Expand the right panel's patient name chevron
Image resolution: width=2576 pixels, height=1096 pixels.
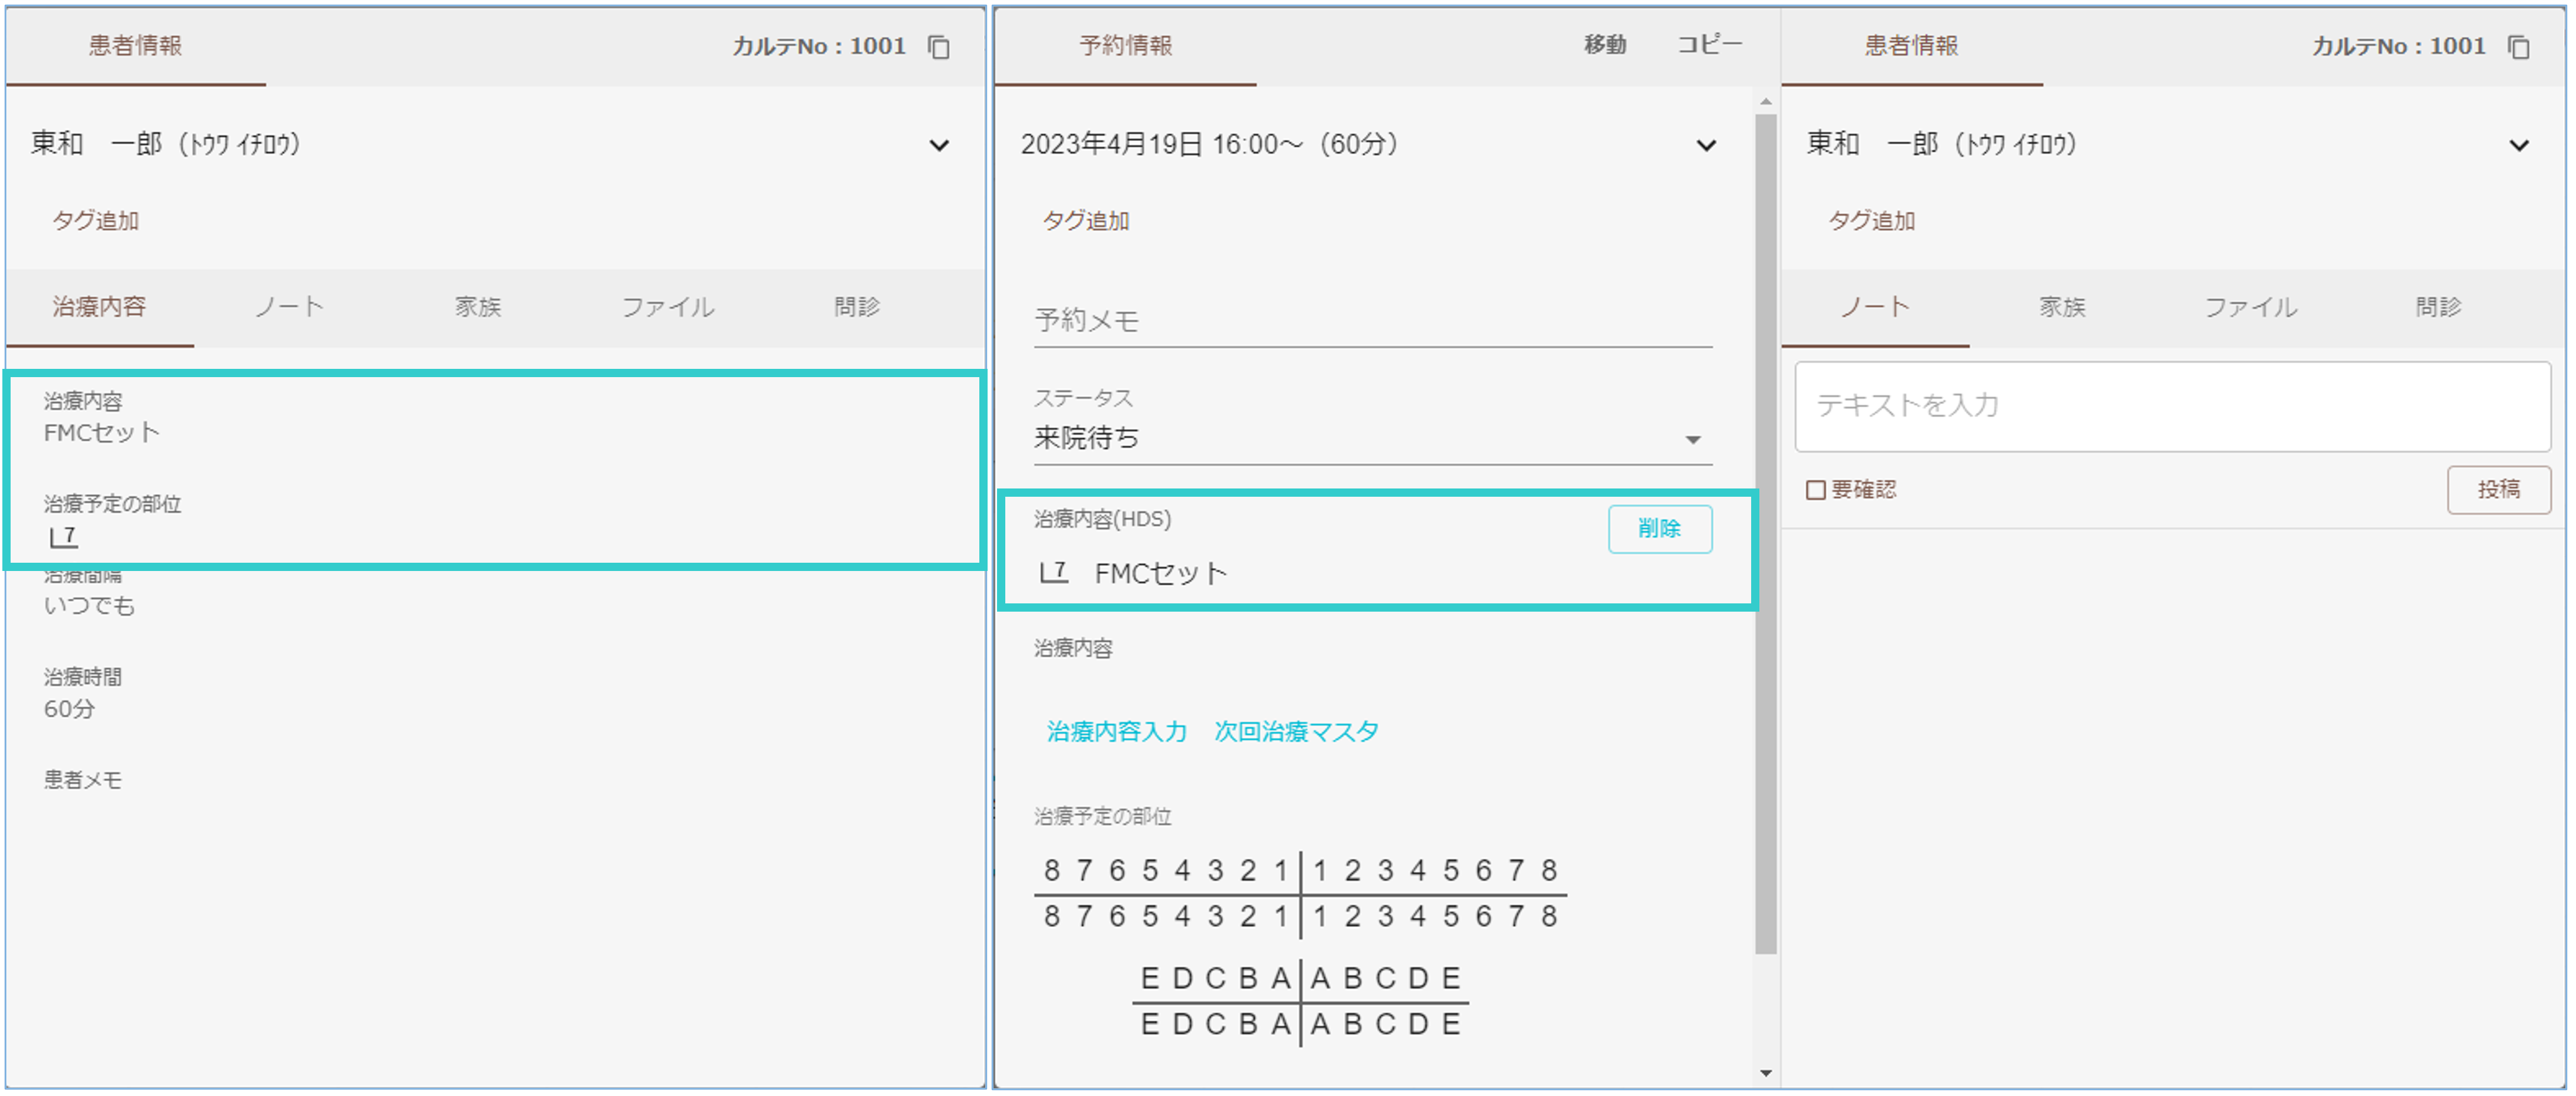click(2519, 145)
